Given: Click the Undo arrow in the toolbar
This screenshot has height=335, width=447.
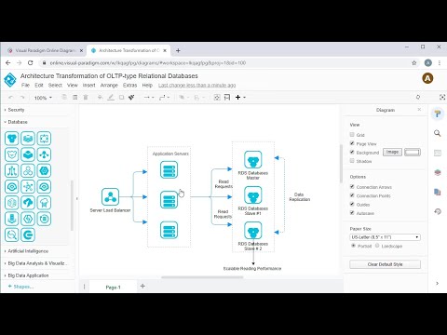Looking at the screenshot, I should click(x=11, y=98).
